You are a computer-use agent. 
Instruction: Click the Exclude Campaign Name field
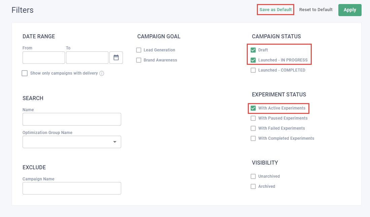coord(72,188)
